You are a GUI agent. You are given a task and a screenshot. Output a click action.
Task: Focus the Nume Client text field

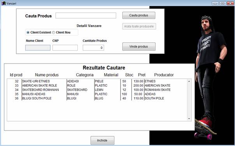pos(38,48)
